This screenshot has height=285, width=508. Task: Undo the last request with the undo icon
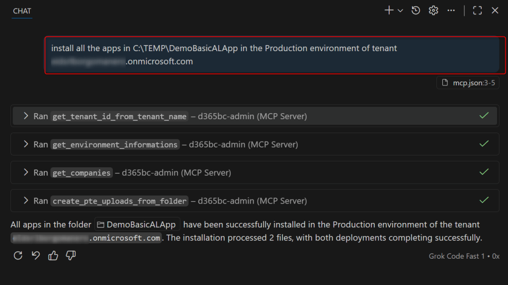(x=35, y=256)
